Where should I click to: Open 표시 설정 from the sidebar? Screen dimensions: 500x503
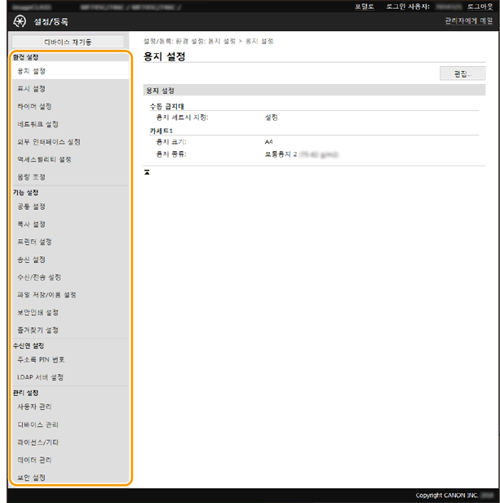click(31, 88)
